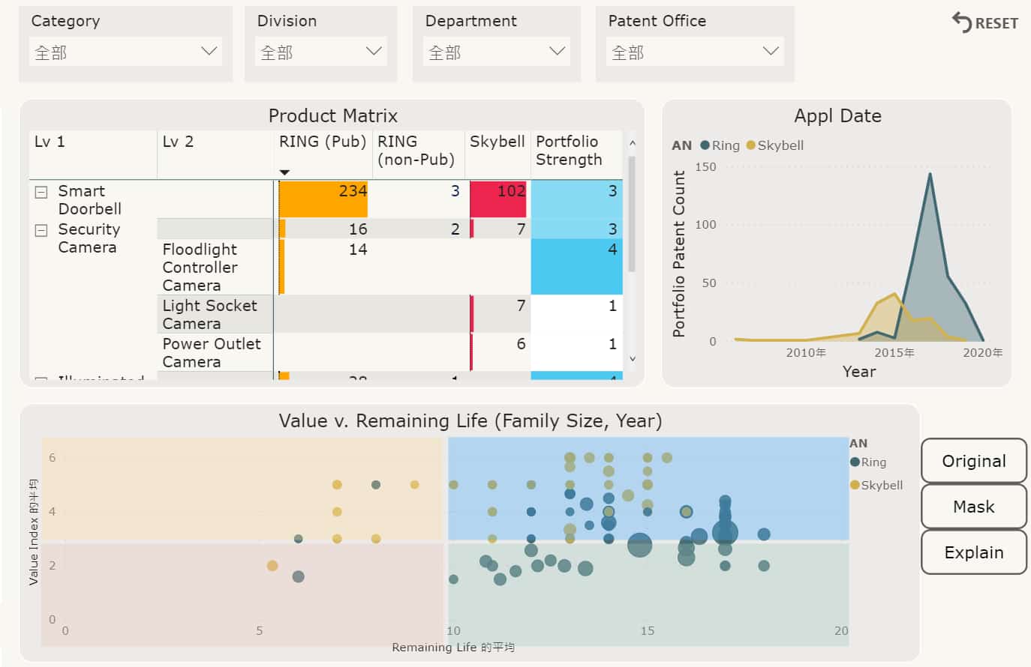Viewport: 1031px width, 667px height.
Task: Click the Value v. Remaining Life title
Action: (x=470, y=420)
